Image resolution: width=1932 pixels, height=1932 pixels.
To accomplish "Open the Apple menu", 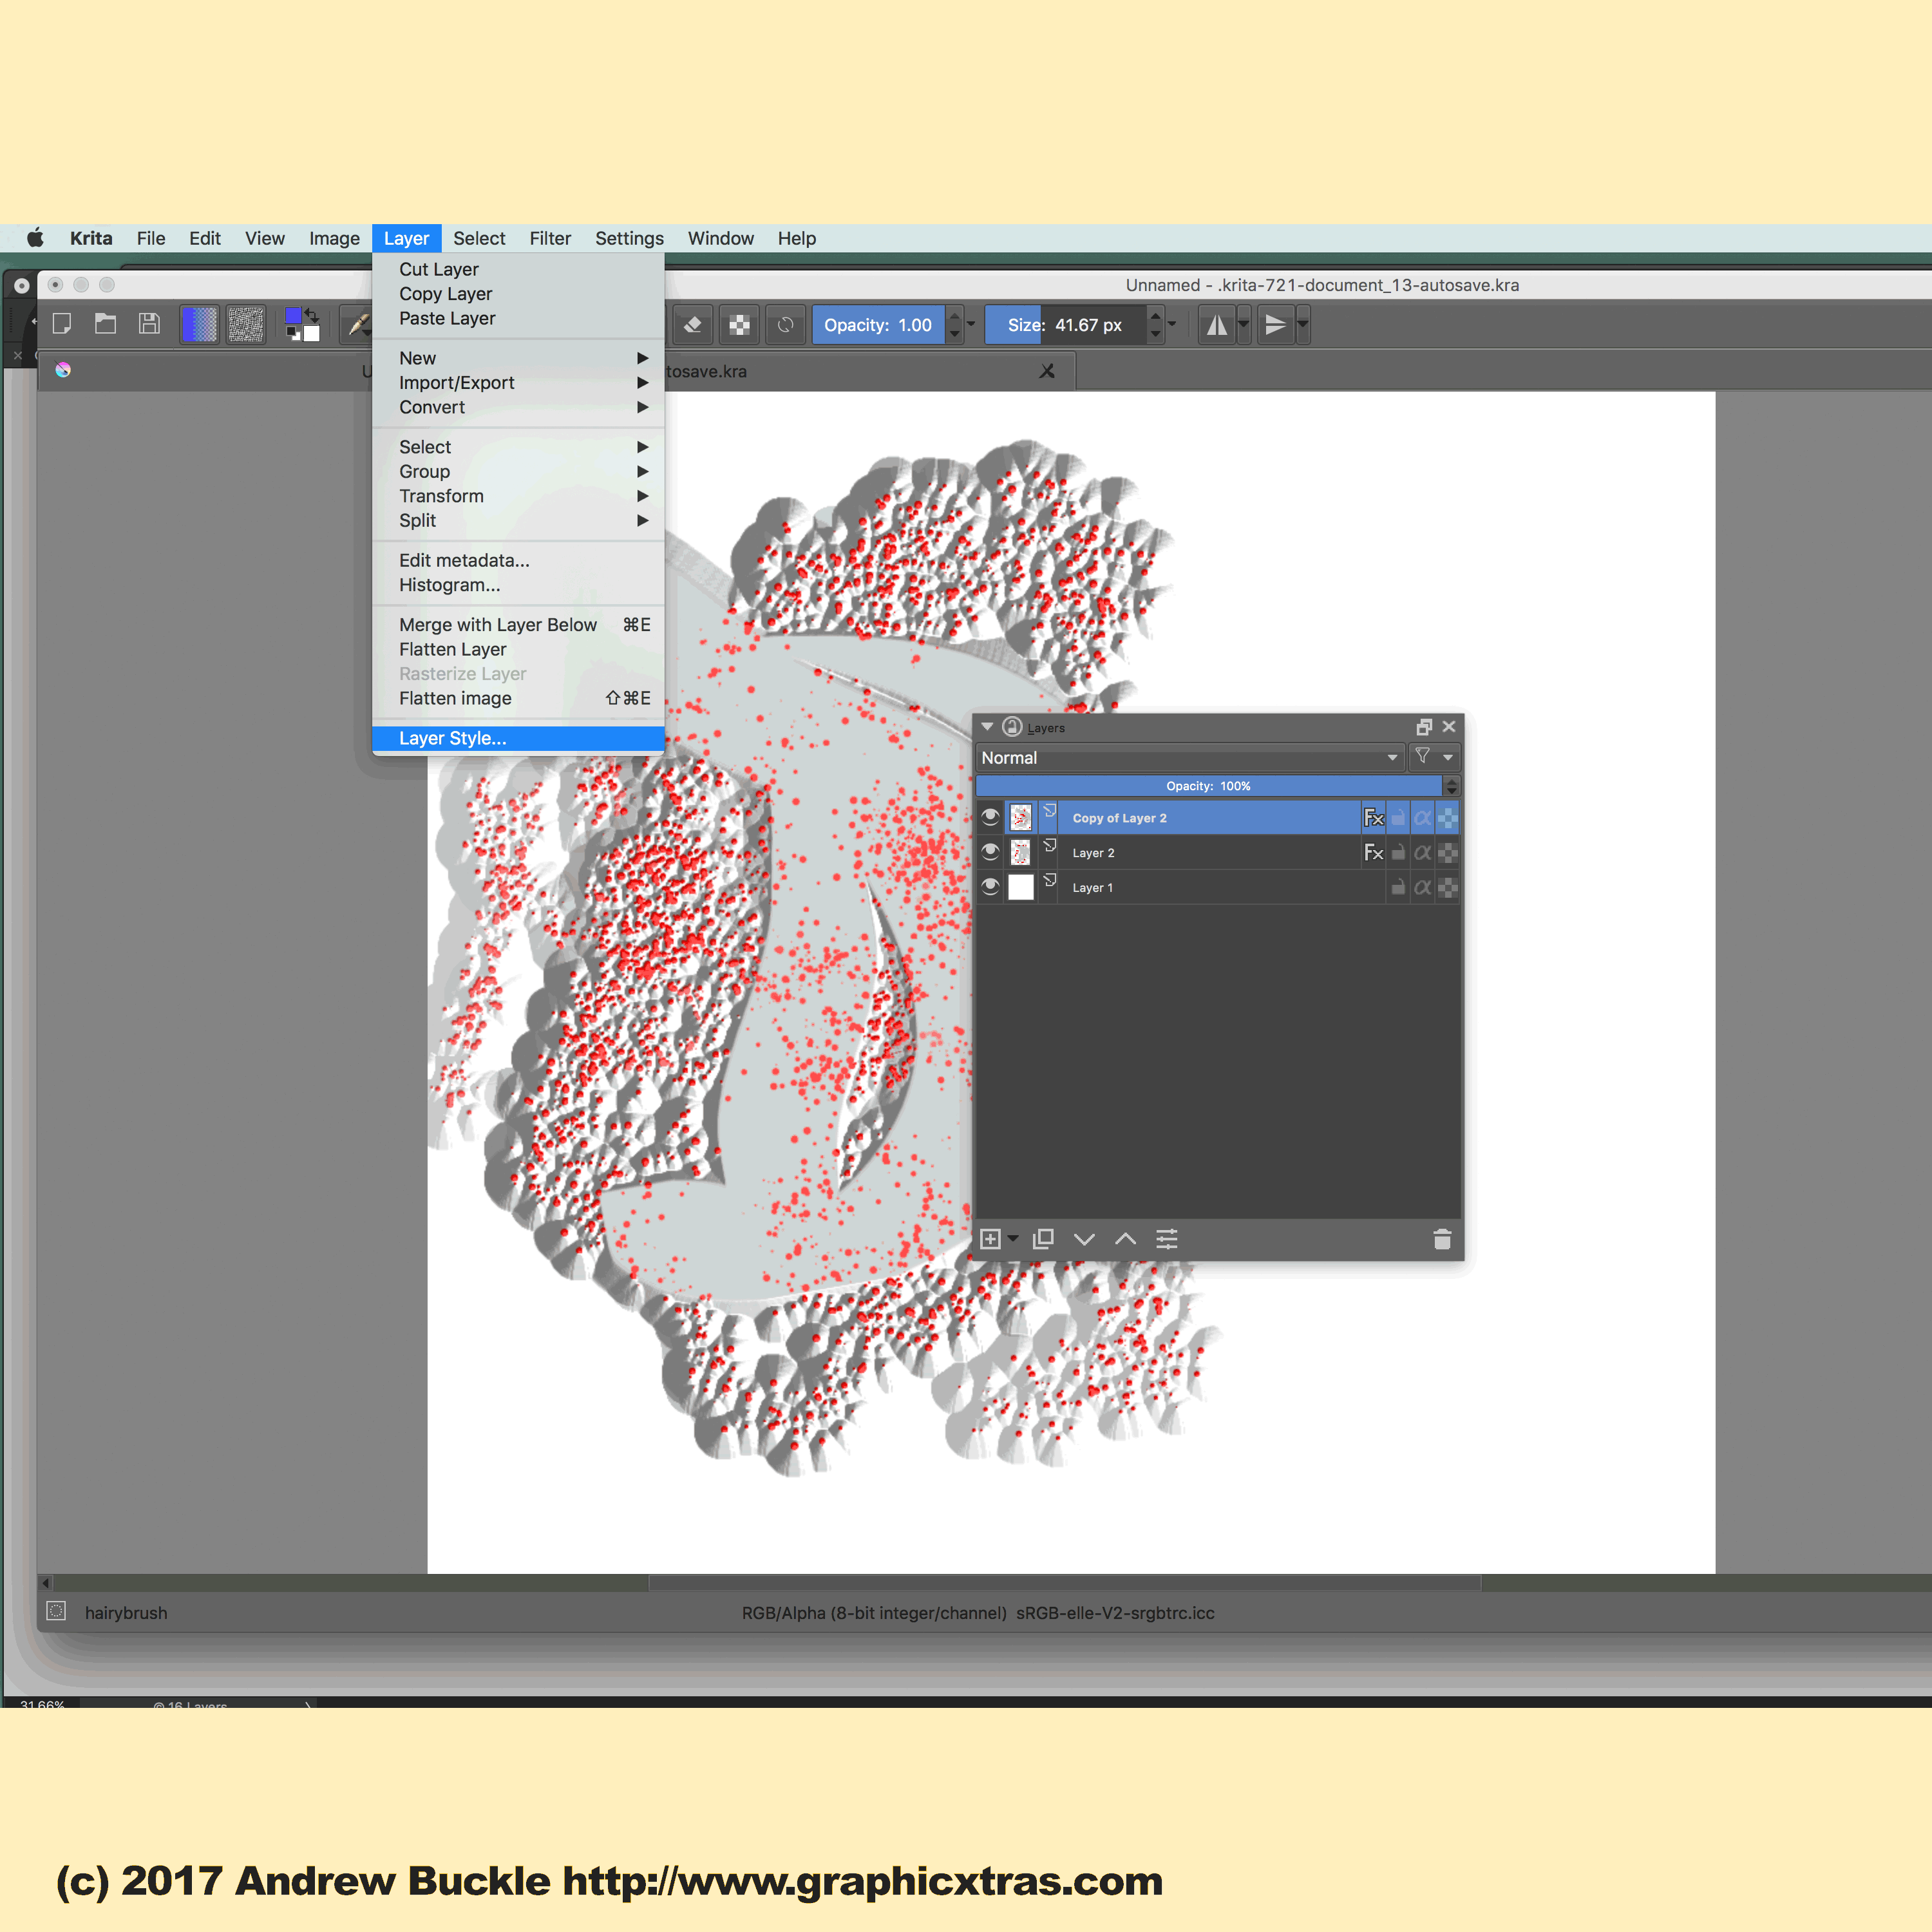I will (36, 238).
